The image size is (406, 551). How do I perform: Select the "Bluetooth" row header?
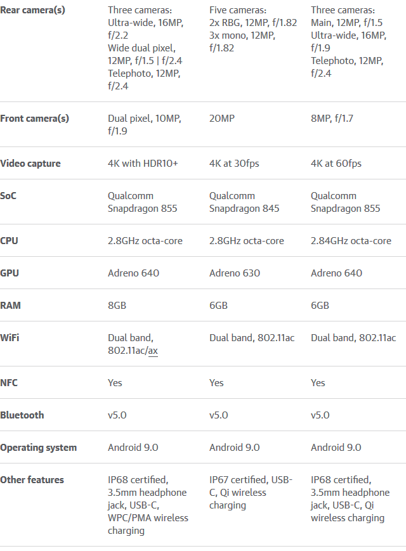pyautogui.click(x=22, y=415)
